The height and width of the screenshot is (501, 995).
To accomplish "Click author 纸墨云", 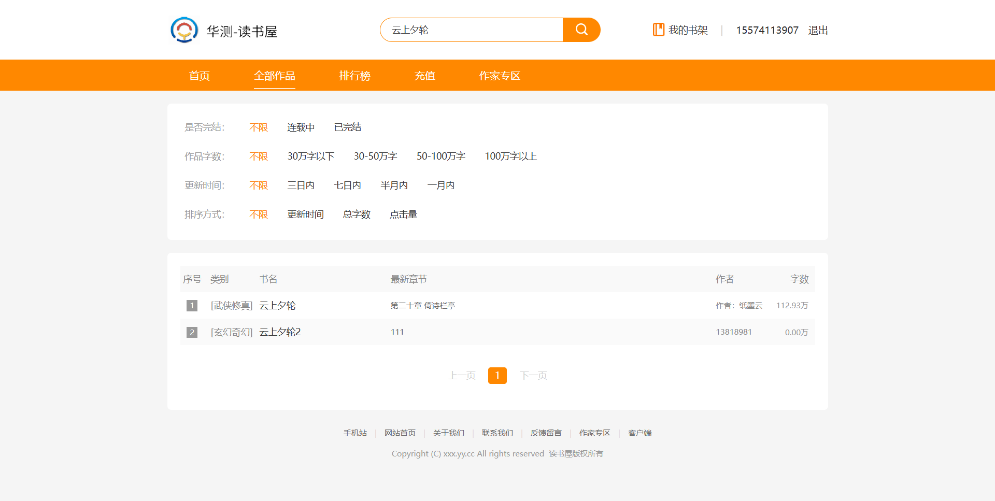I will pyautogui.click(x=751, y=306).
